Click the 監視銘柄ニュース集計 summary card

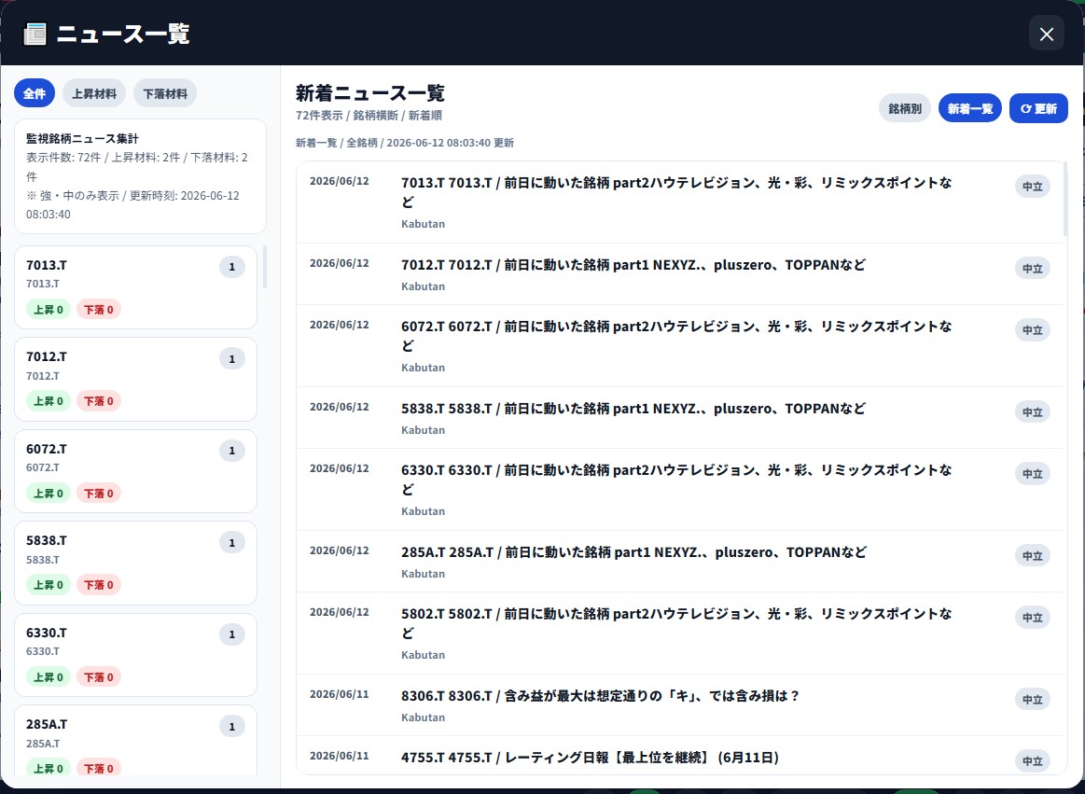tap(140, 175)
